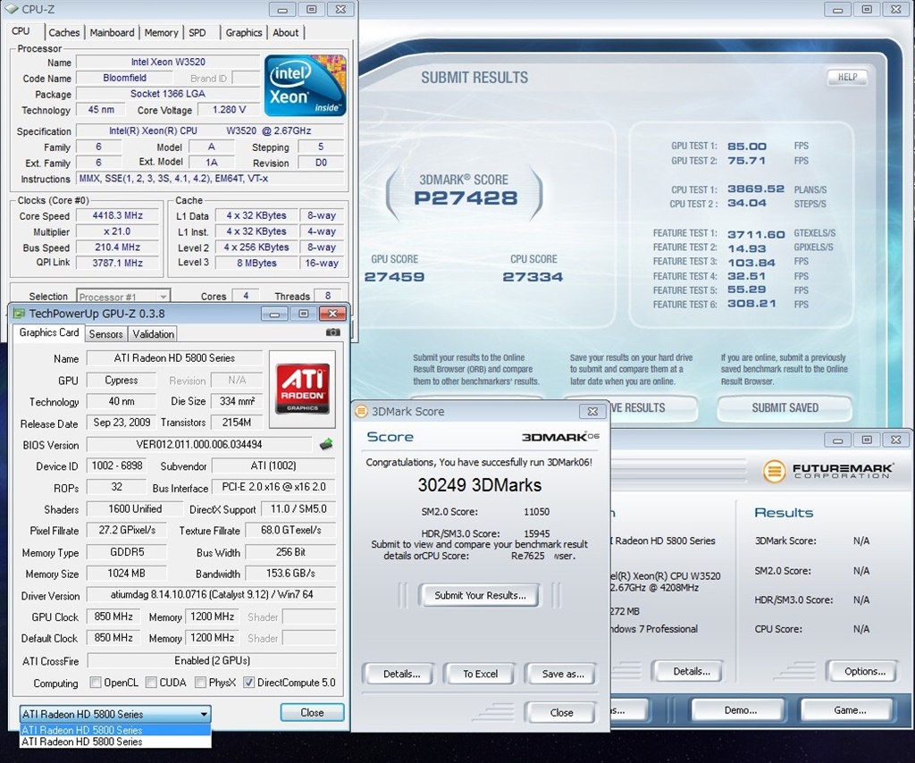The image size is (915, 763).
Task: Select the Graphics Card tab in GPU-Z
Action: click(x=49, y=332)
